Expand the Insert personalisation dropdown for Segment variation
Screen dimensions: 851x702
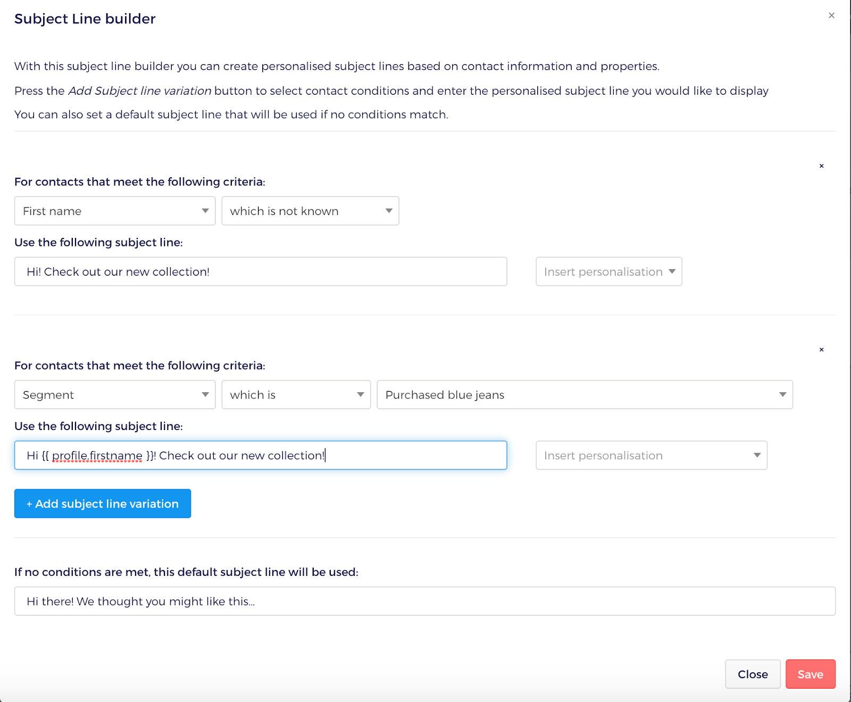pyautogui.click(x=652, y=455)
